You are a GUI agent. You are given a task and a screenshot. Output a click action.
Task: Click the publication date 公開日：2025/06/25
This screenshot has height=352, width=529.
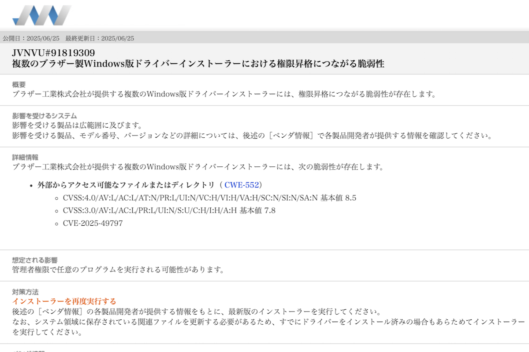[31, 38]
